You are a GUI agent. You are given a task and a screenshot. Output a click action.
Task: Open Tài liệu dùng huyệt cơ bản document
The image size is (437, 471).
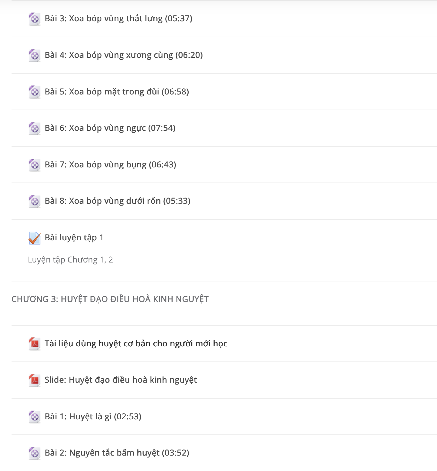(136, 343)
